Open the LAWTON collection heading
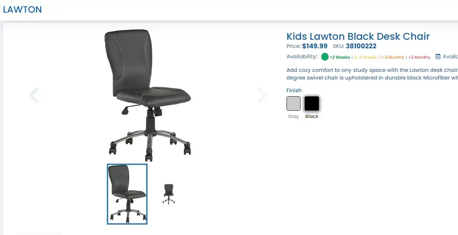Screen dimensions: 458x235 click(x=23, y=9)
